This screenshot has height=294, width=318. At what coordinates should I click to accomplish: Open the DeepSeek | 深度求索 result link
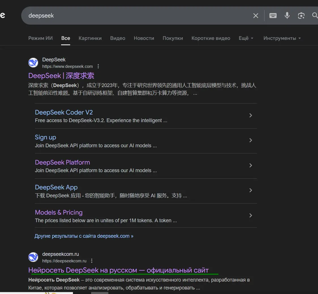point(61,76)
